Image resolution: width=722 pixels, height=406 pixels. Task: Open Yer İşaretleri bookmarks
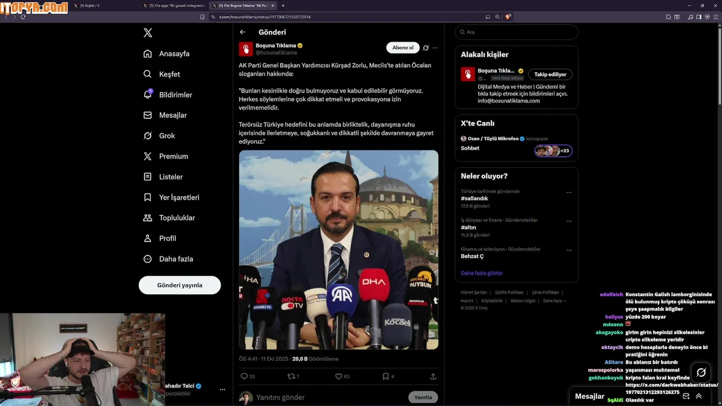tap(171, 197)
